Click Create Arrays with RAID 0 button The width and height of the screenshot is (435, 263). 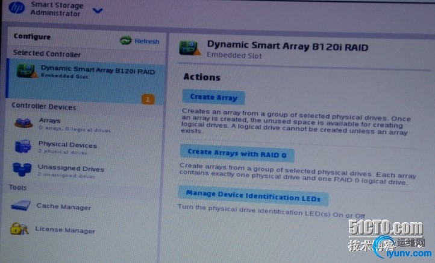click(237, 153)
